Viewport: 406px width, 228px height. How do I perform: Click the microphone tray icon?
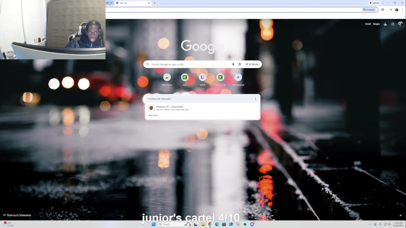point(380,224)
